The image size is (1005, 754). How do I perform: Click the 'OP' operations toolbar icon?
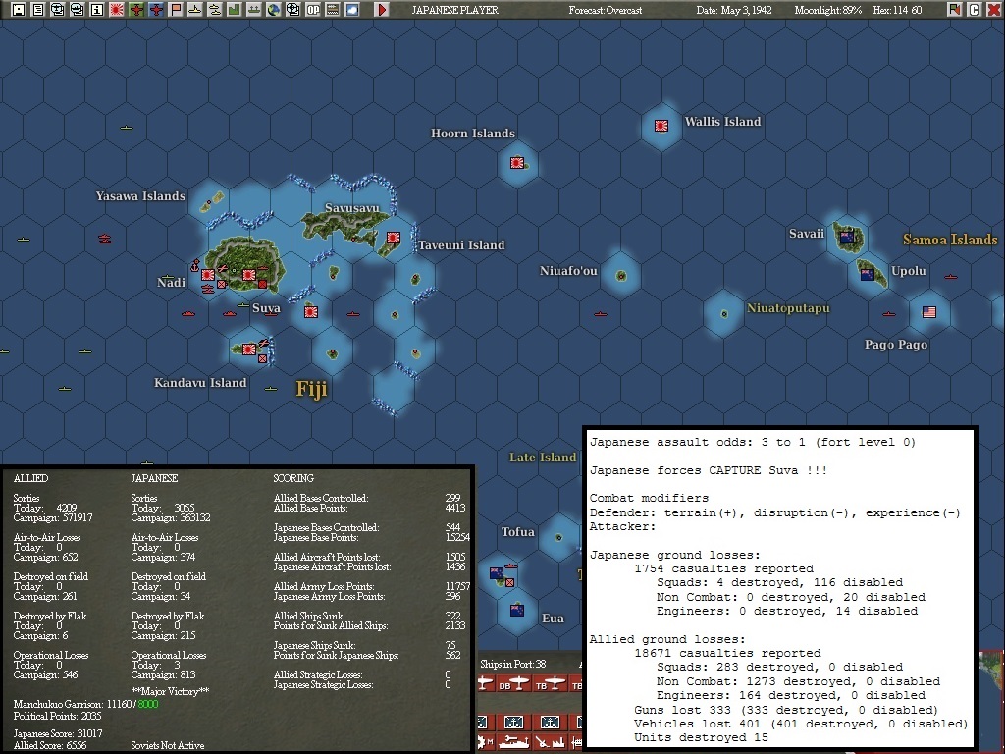[313, 10]
